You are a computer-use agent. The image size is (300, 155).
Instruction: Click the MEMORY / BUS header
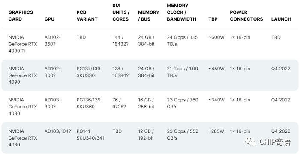pos(149,16)
